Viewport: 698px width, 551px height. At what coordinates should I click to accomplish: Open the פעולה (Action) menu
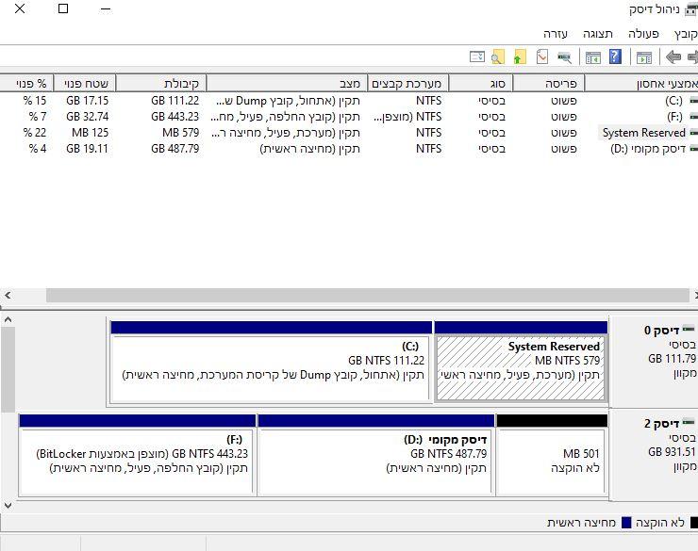click(x=643, y=34)
